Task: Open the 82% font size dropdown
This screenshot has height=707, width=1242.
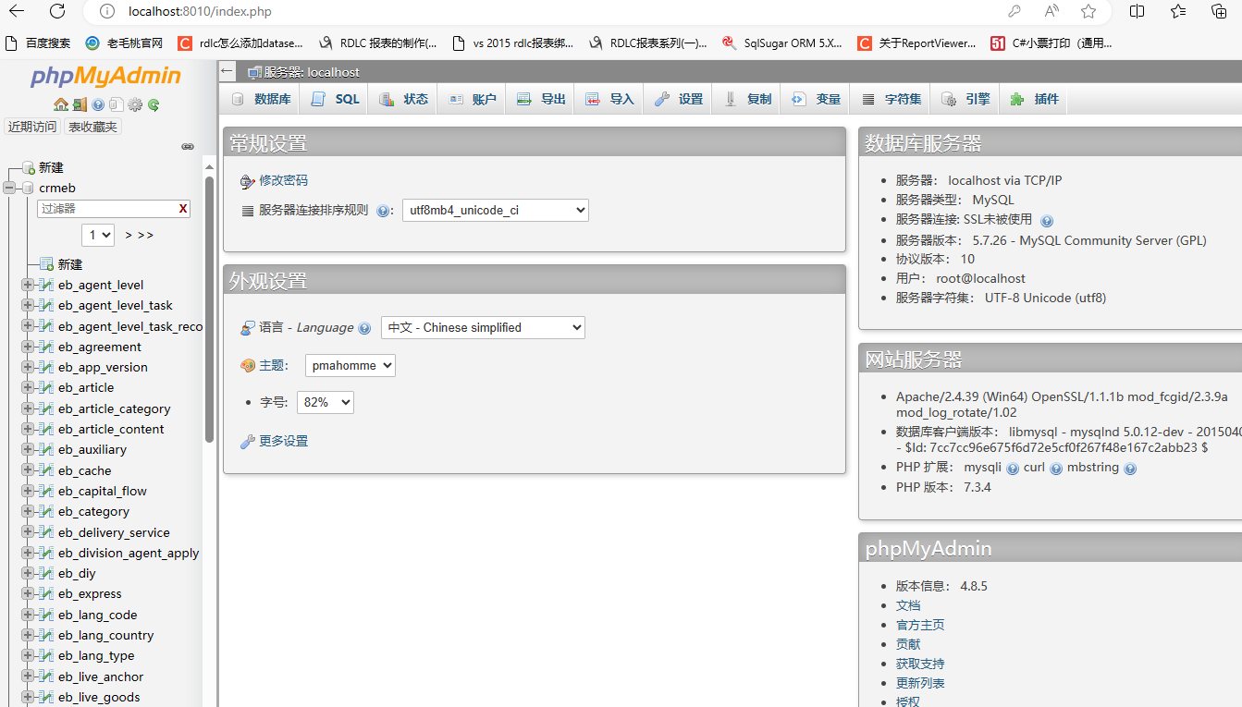Action: point(326,402)
